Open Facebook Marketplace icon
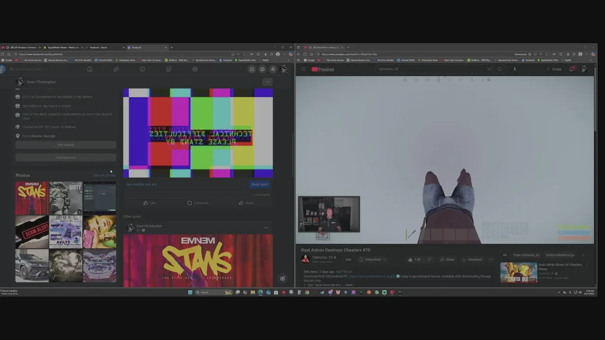Viewport: 605px width, 340px height. coord(168,69)
